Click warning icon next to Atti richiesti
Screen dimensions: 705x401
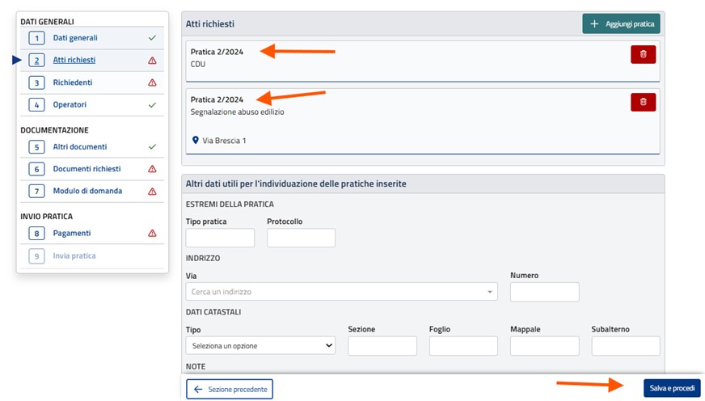coord(152,61)
